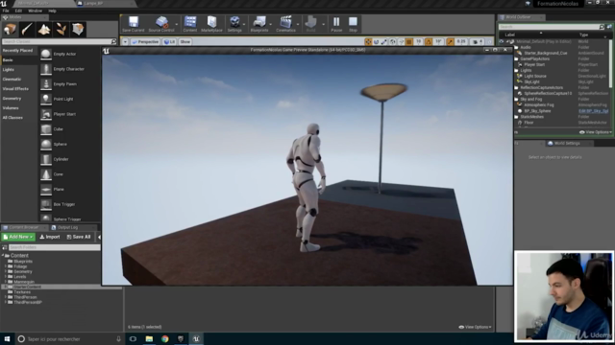Open the Blueprints toolbar icon

[259, 24]
